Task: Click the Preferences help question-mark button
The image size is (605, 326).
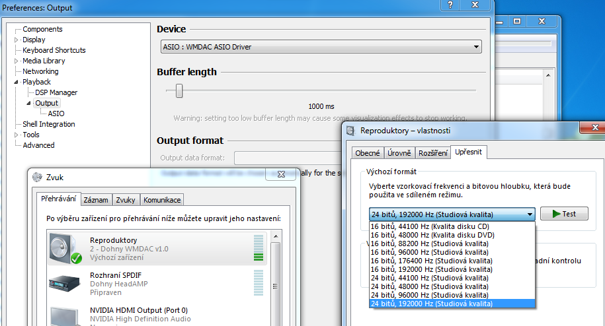Action: pyautogui.click(x=450, y=5)
